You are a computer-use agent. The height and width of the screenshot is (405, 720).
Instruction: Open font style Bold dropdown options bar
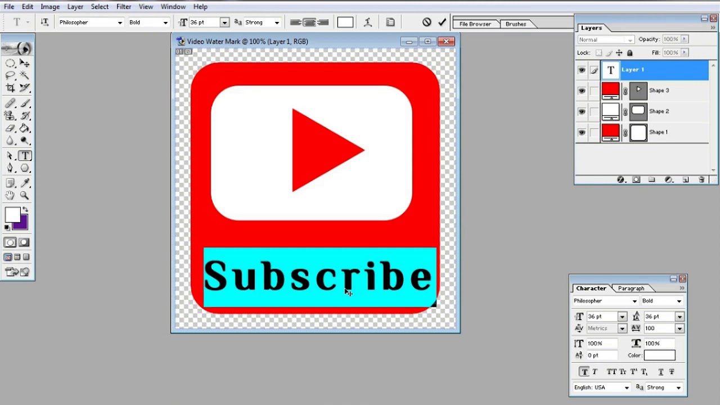coord(165,22)
